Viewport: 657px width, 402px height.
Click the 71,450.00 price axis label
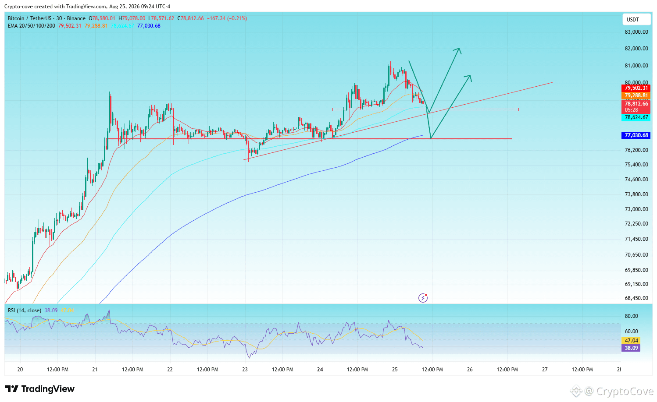636,239
